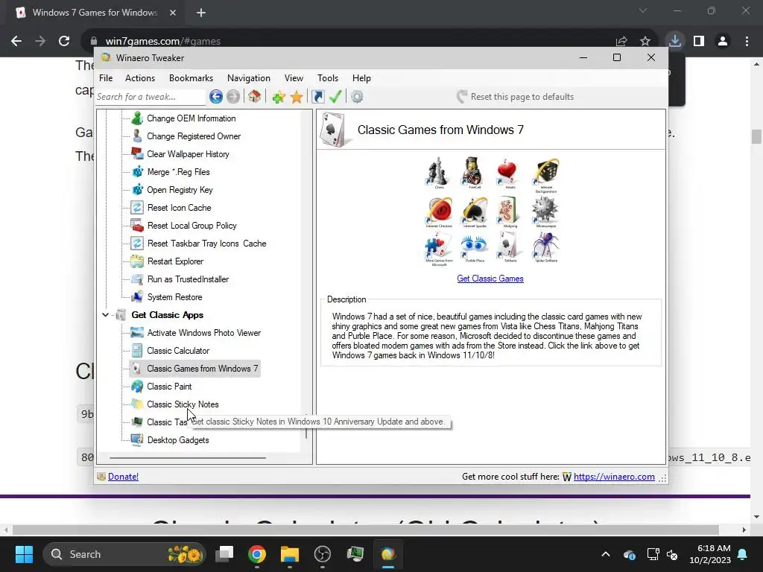Click the Chrome page horizontal scrollbar

tap(365, 530)
